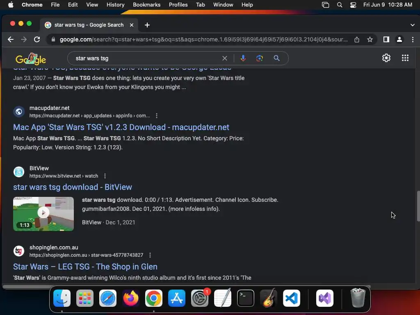Open Finder from the Dock
The image size is (420, 315).
[62, 298]
